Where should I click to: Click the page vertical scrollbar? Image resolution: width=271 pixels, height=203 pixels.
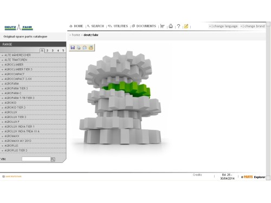tap(268, 101)
